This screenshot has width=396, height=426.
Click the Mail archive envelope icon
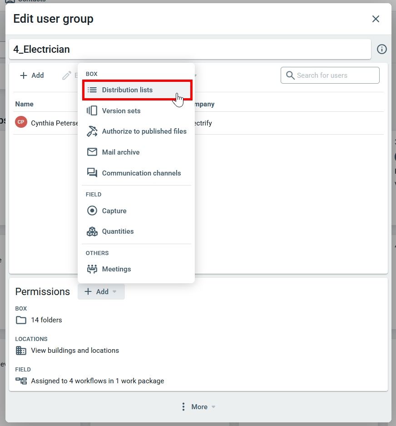pos(92,152)
